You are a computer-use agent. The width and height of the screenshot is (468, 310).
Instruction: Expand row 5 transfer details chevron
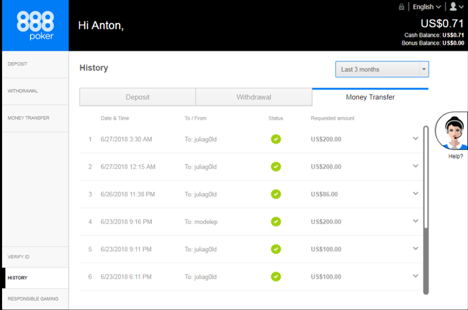pos(416,249)
